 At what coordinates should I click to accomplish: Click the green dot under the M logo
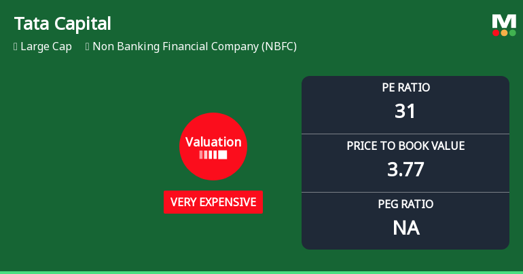[x=512, y=33]
